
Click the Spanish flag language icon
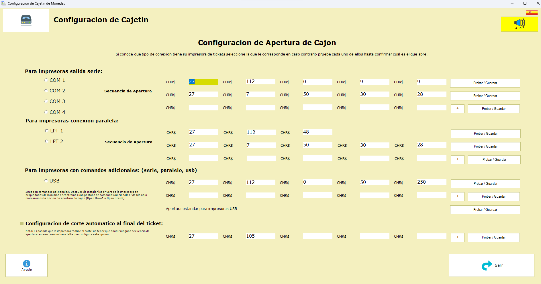tap(532, 12)
